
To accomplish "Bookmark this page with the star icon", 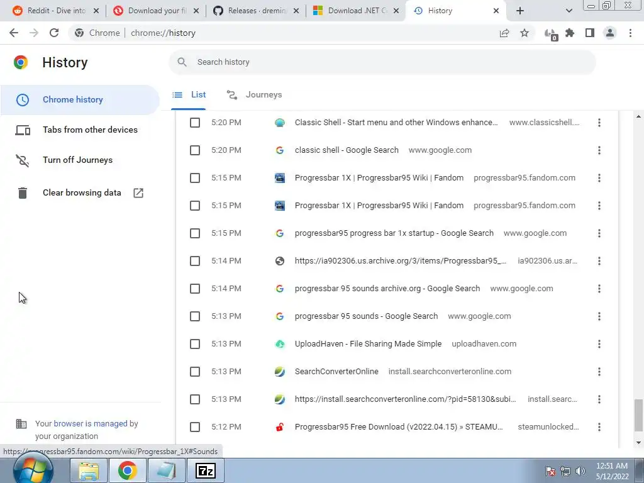I will point(525,33).
